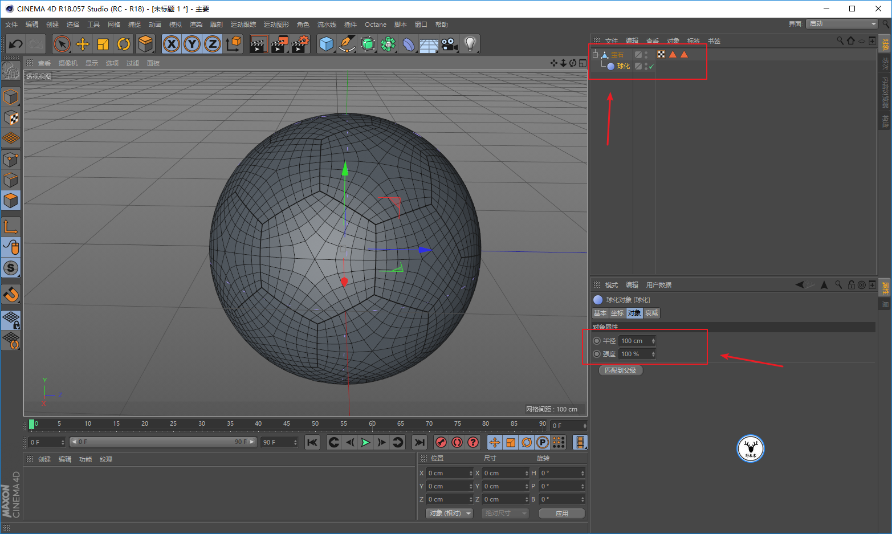This screenshot has height=534, width=892.
Task: Select the 强度 animation radio circle
Action: tap(597, 354)
